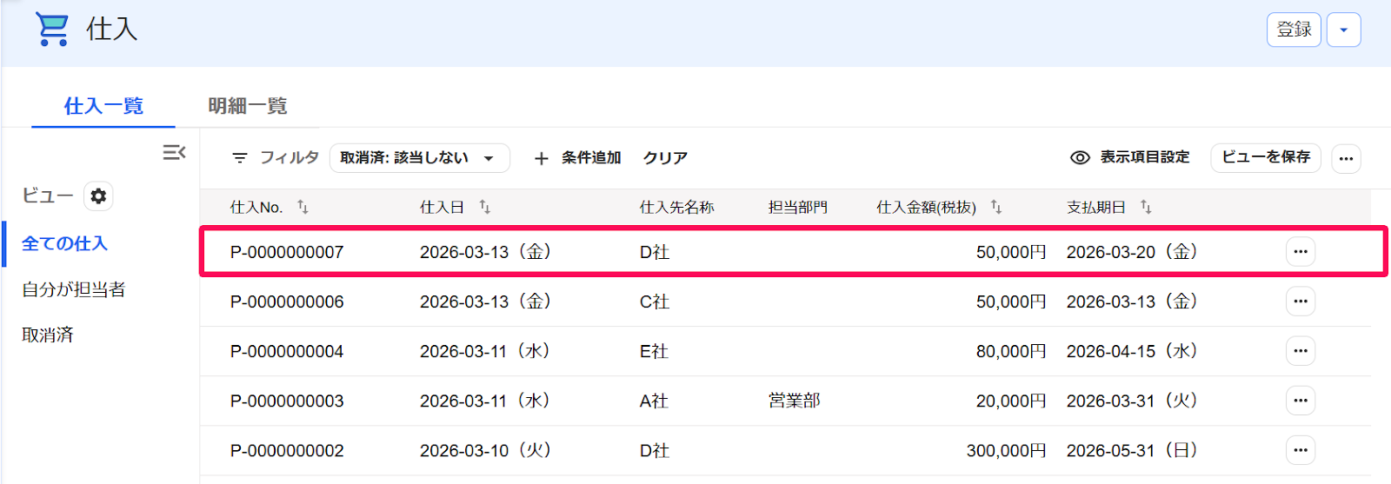Switch to the 明細一覧 tab
Screen dimensions: 1391x484
(248, 106)
